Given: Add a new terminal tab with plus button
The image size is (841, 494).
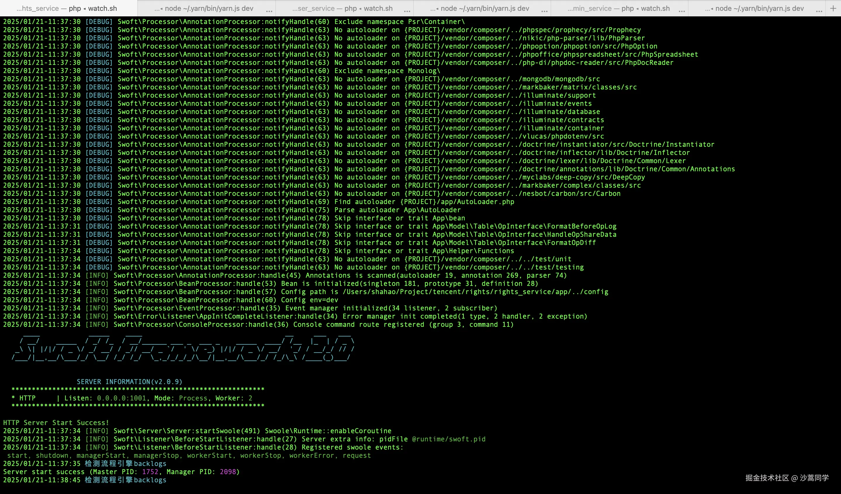Looking at the screenshot, I should click(833, 8).
